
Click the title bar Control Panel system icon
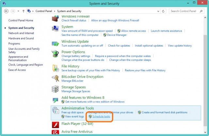pos(4,3)
